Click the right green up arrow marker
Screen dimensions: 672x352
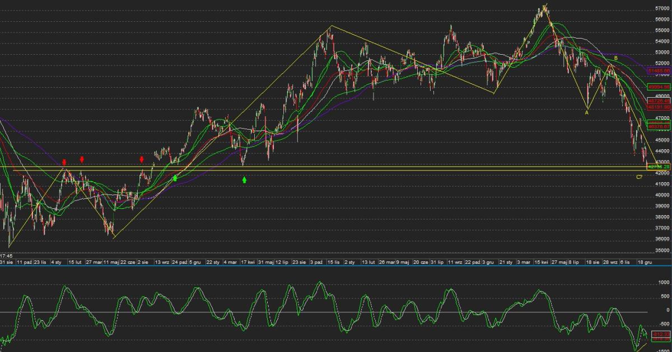coord(244,180)
